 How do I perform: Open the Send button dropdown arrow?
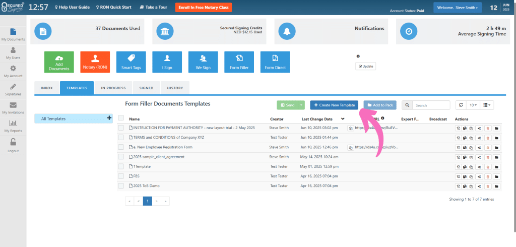pyautogui.click(x=301, y=105)
